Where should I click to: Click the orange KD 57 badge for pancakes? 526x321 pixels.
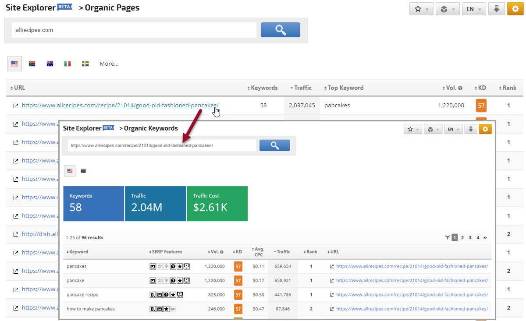[481, 106]
